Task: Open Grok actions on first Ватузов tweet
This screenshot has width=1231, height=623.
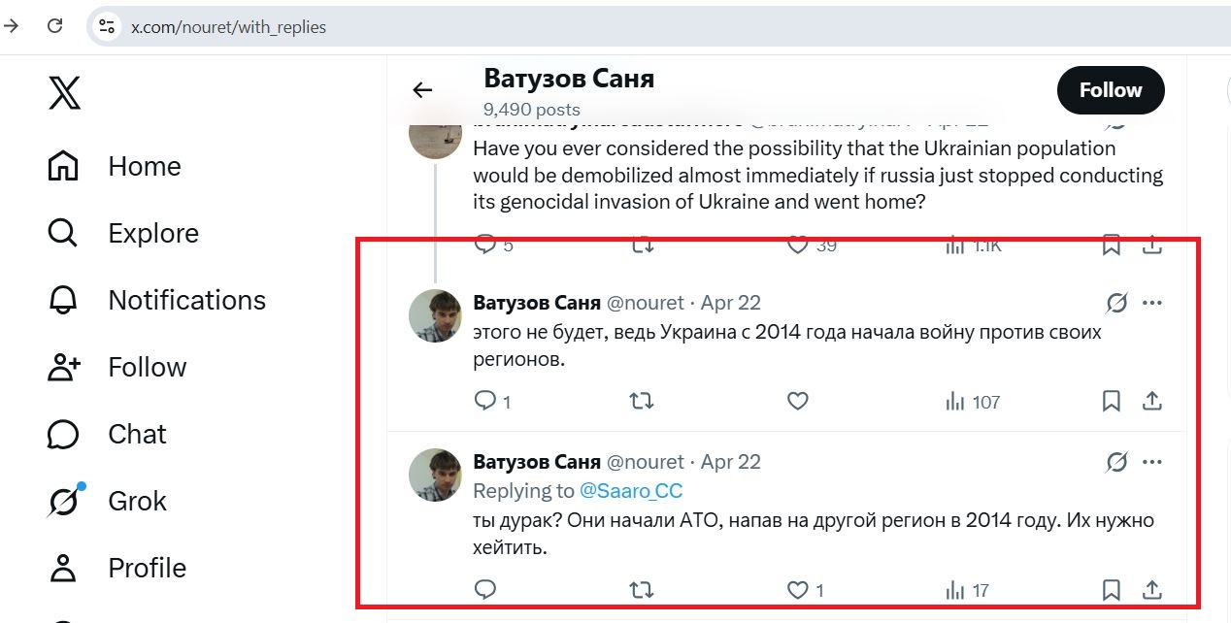Action: (x=1116, y=304)
